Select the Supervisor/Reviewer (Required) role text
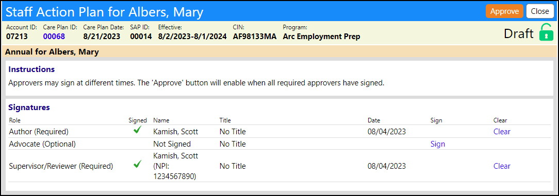This screenshot has width=559, height=196. 61,166
